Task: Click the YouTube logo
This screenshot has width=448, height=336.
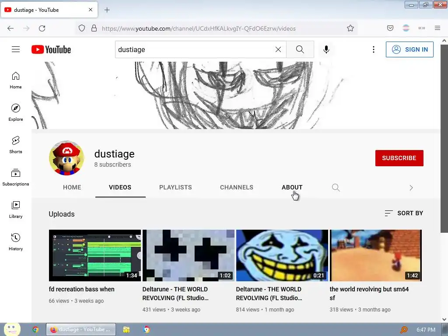Action: click(51, 49)
